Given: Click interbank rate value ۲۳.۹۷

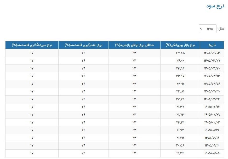Looking at the screenshot, I should point(180,76).
